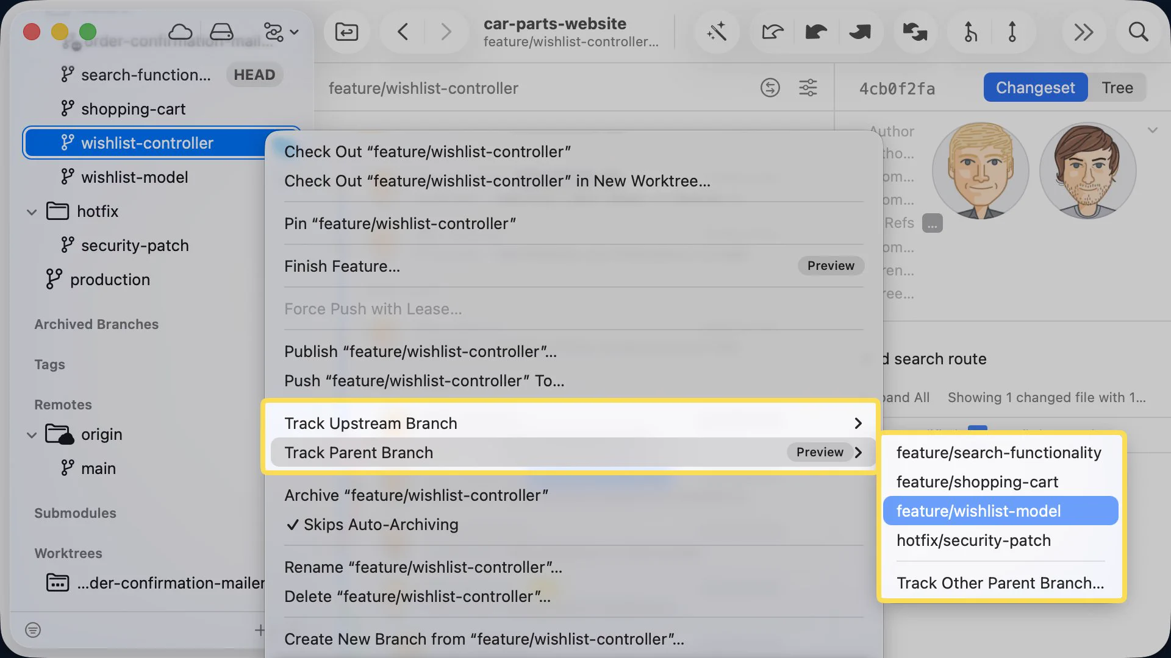
Task: Choose feature/wishlist-model as parent branch
Action: tap(1000, 511)
